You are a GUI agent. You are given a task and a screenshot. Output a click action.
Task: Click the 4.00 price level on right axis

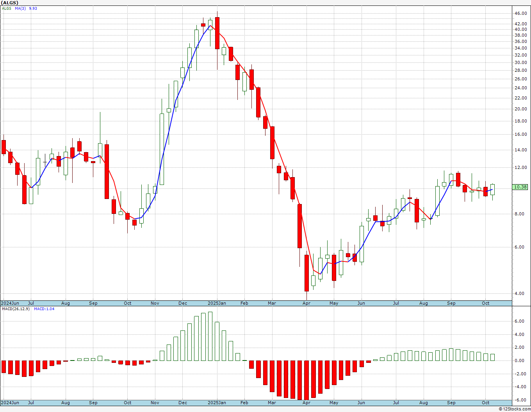point(519,293)
